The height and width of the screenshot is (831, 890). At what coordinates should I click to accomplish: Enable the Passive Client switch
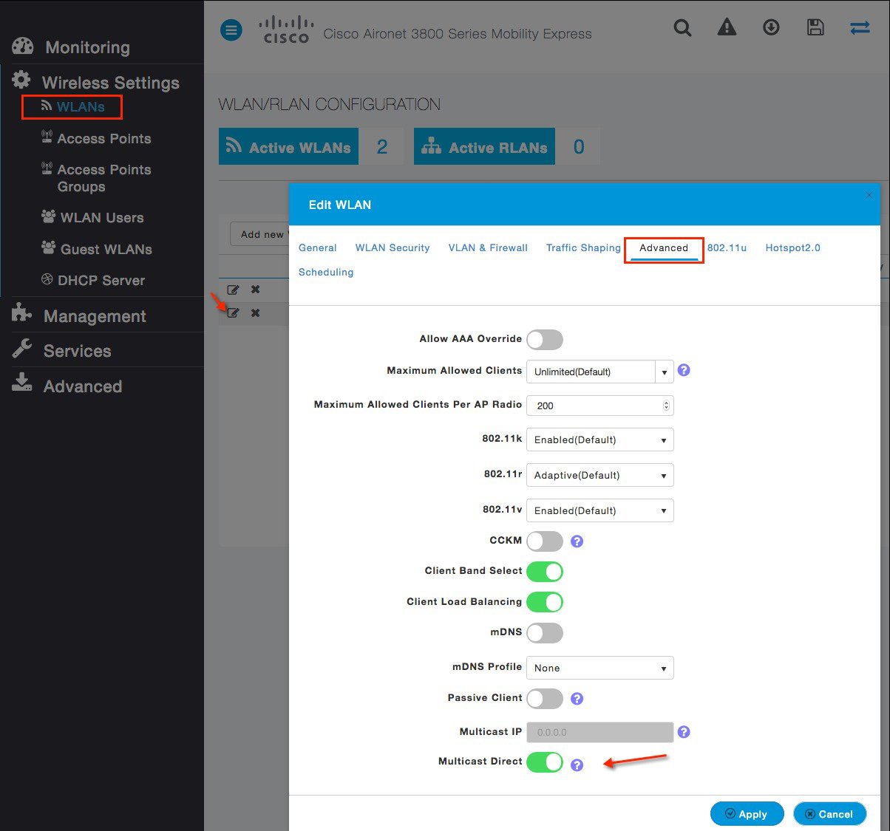point(545,699)
